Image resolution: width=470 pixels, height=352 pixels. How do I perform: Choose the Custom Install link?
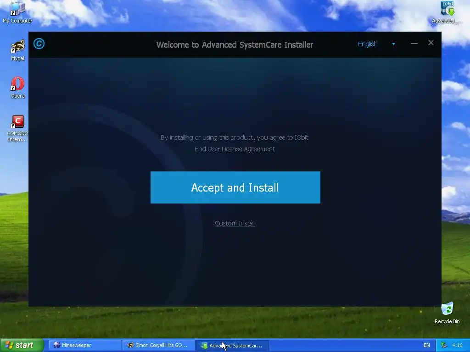click(x=235, y=223)
